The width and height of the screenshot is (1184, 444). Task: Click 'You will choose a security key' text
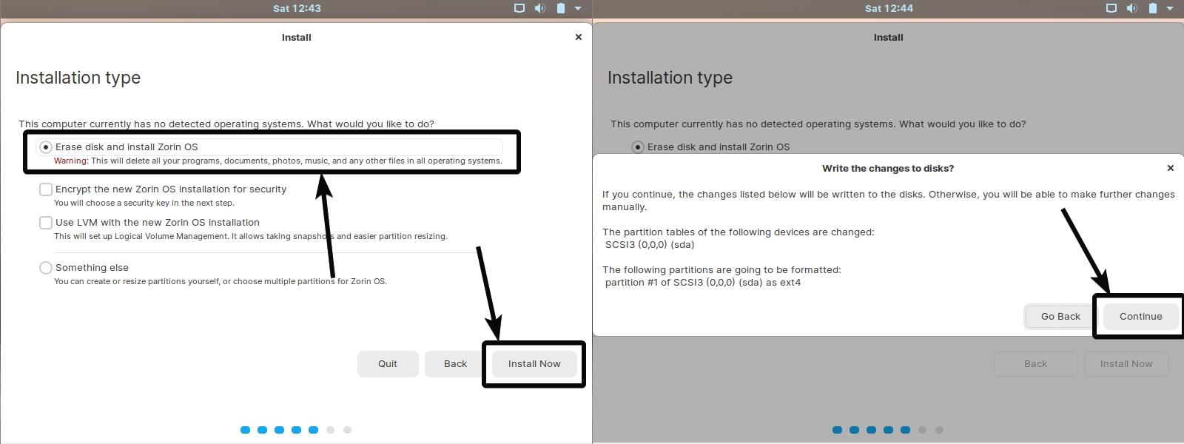[144, 203]
